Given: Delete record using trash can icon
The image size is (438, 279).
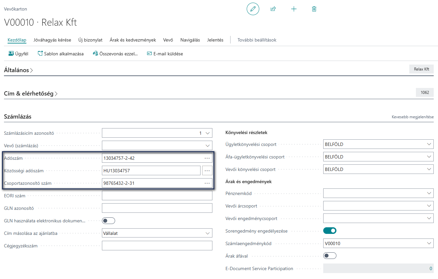Looking at the screenshot, I should (x=314, y=9).
